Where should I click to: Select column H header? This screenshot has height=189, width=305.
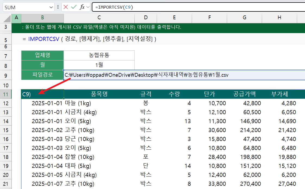click(x=279, y=18)
